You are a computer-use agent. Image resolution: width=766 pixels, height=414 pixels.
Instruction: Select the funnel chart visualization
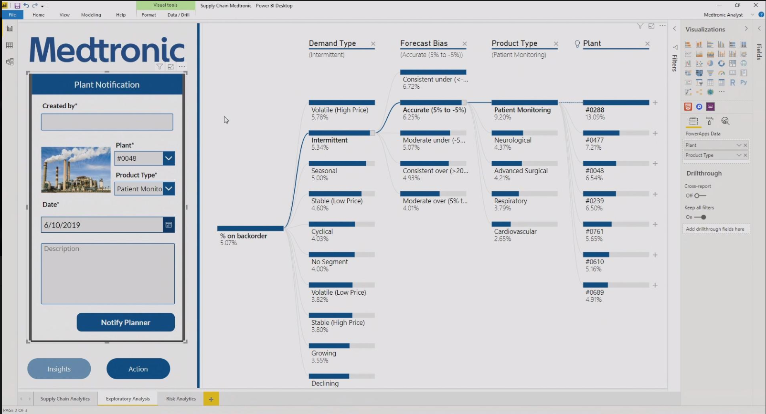(710, 73)
